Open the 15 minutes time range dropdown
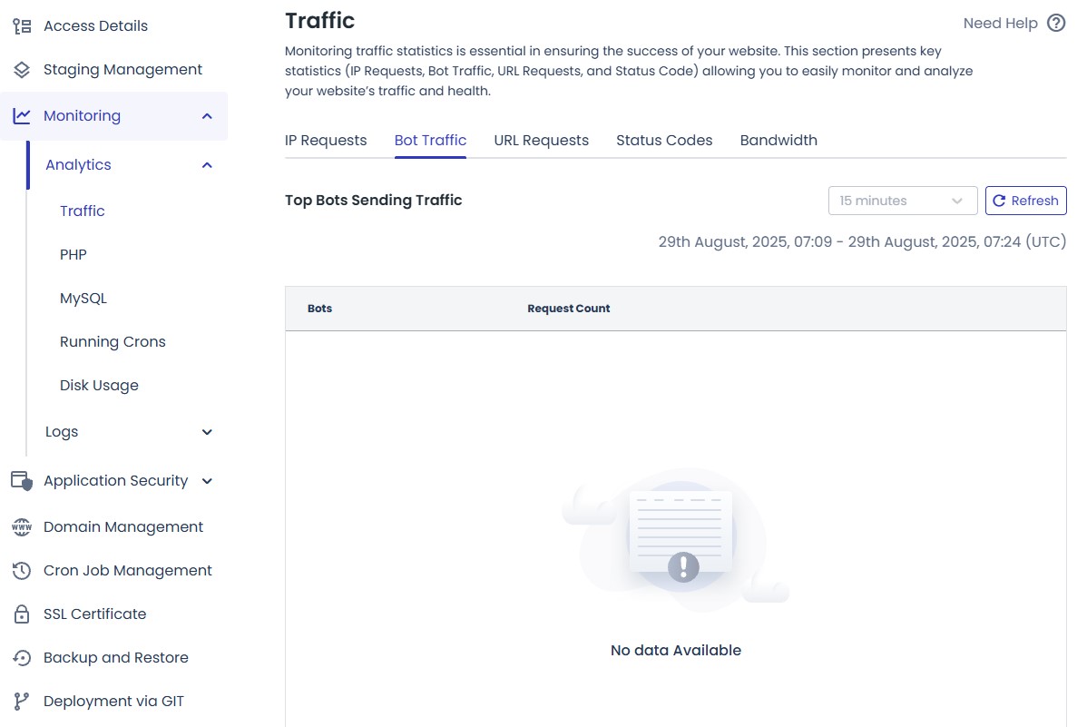The width and height of the screenshot is (1077, 727). tap(902, 200)
